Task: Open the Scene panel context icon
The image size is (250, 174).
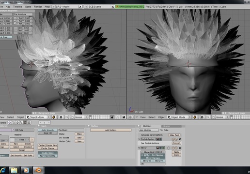Action: (29, 122)
